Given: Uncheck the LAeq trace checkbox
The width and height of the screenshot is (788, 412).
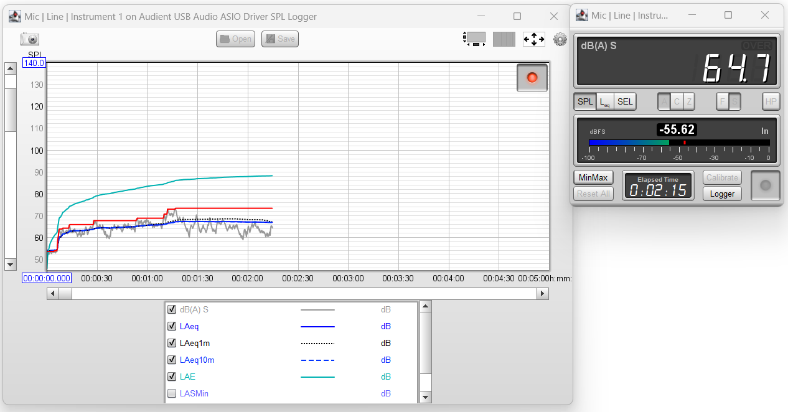Looking at the screenshot, I should coord(172,326).
